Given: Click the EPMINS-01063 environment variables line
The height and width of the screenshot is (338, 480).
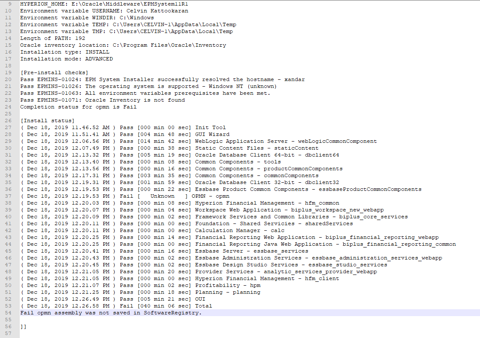Looking at the screenshot, I should pyautogui.click(x=145, y=93).
